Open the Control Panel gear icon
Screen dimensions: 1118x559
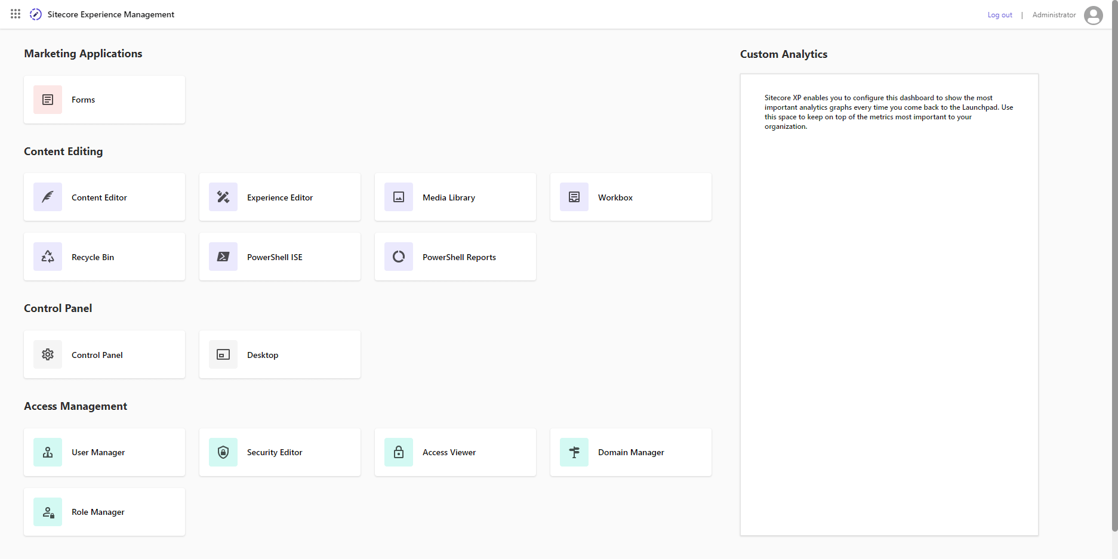pyautogui.click(x=48, y=354)
